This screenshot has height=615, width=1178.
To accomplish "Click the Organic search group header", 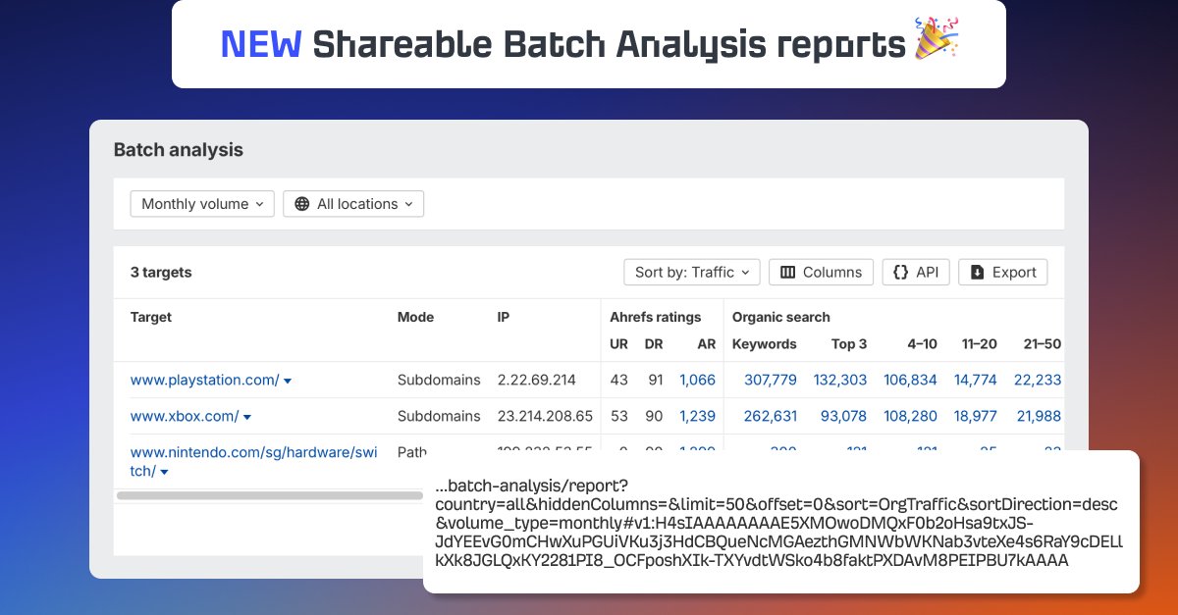I will click(781, 317).
